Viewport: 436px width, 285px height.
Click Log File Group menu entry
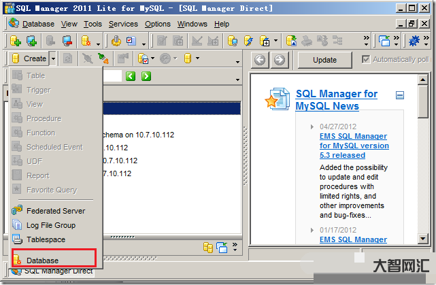[50, 225]
